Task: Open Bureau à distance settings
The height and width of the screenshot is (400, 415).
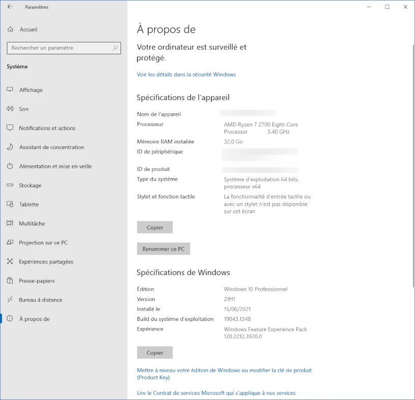Action: pos(39,300)
